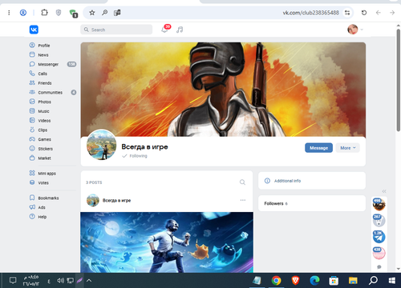Bookmark this page with star icon

tap(92, 13)
